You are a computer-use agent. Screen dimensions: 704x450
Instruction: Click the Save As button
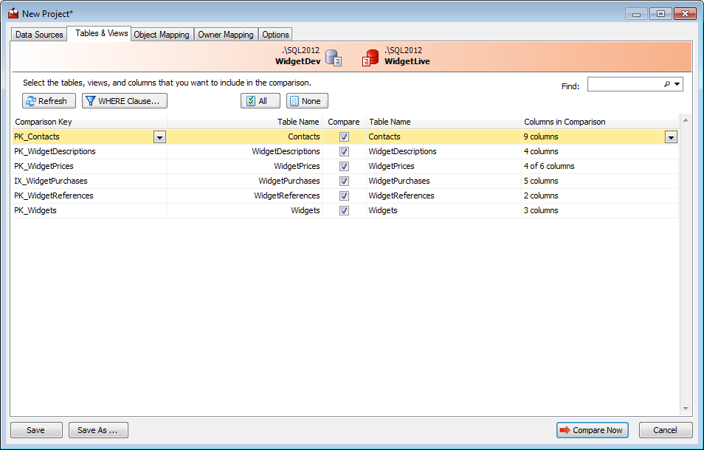coord(98,430)
